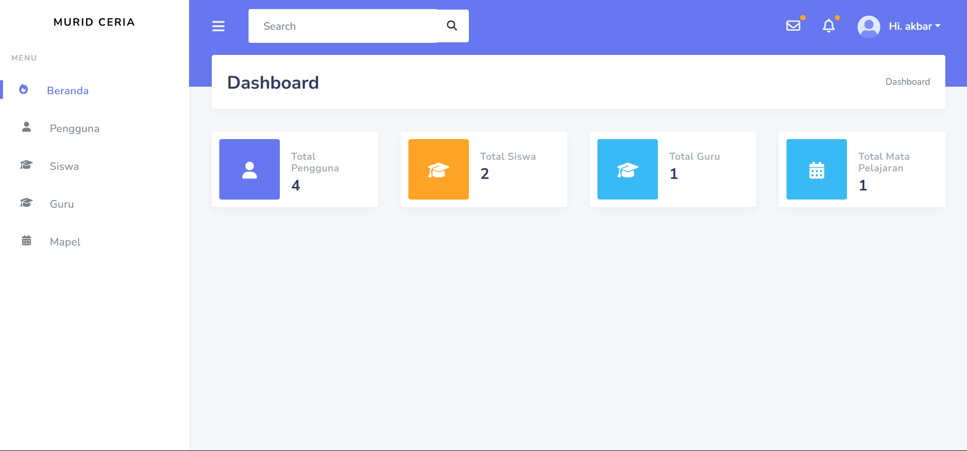Click the user avatar picture
Viewport: 967px width, 451px height.
click(x=869, y=26)
